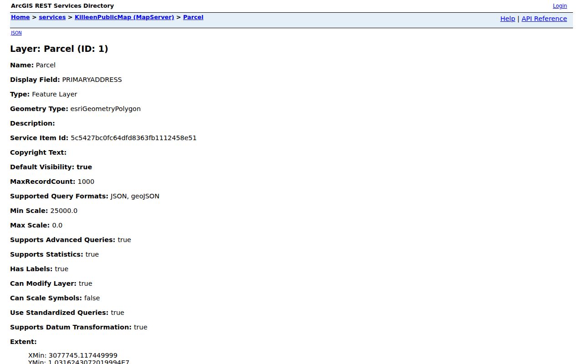This screenshot has height=364, width=583.
Task: Open the Login link
Action: tap(560, 6)
